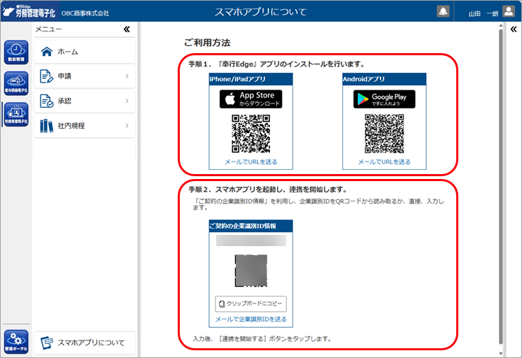Click the iPhone/iPad app QR code
Viewport: 522px width, 358px height.
click(251, 134)
